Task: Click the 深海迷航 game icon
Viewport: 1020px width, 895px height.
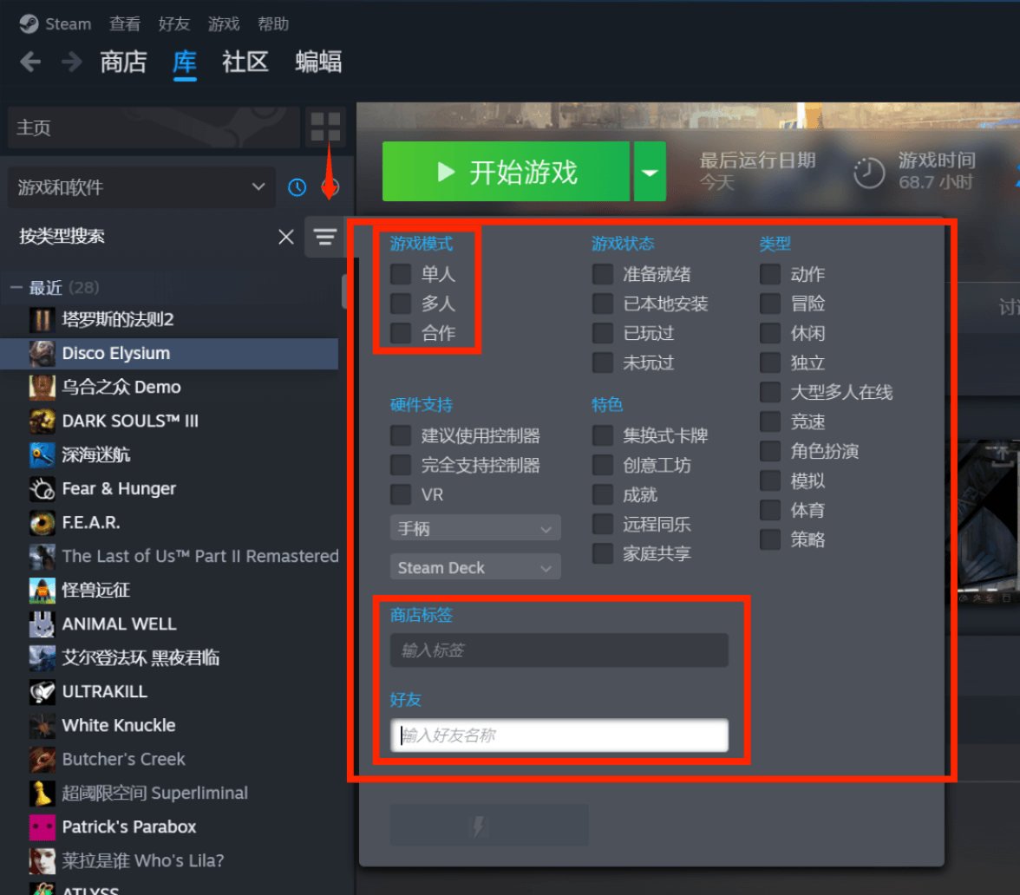Action: click(42, 454)
